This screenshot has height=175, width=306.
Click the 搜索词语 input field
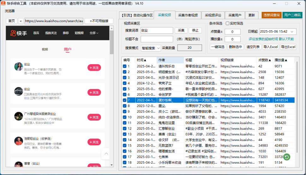click(x=156, y=31)
